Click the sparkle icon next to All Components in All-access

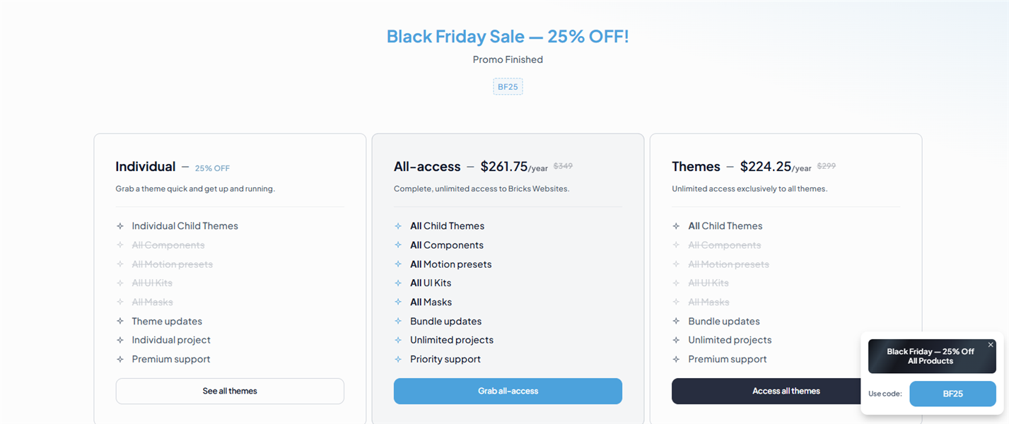399,245
